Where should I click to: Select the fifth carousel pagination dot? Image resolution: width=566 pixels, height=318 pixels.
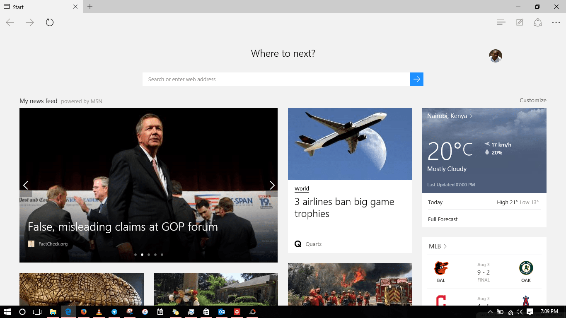tap(162, 255)
